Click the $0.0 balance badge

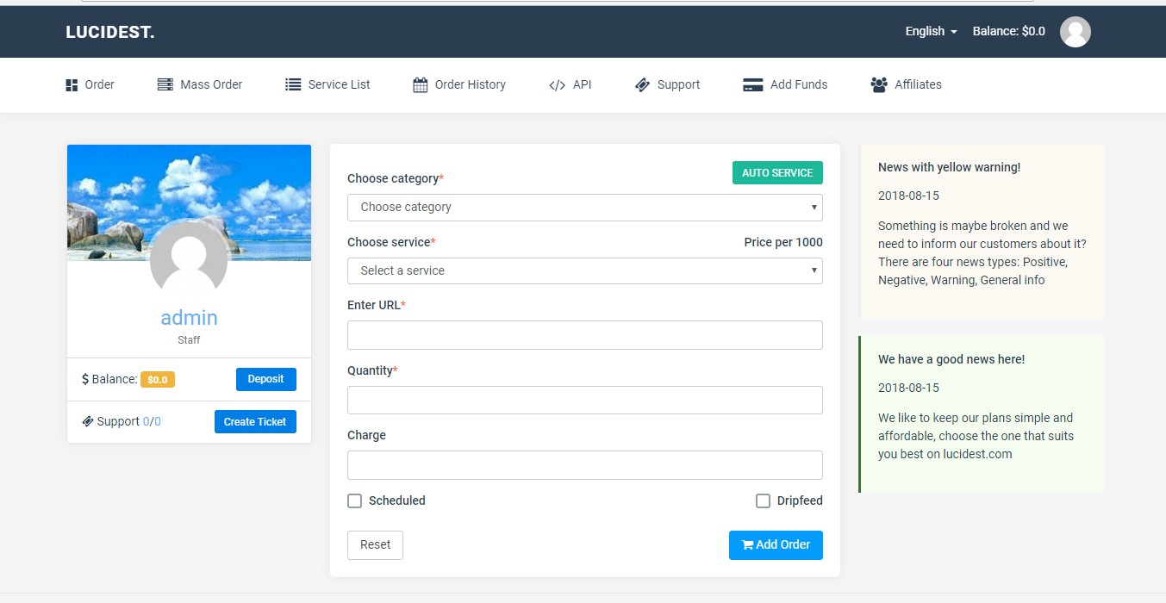coord(157,379)
